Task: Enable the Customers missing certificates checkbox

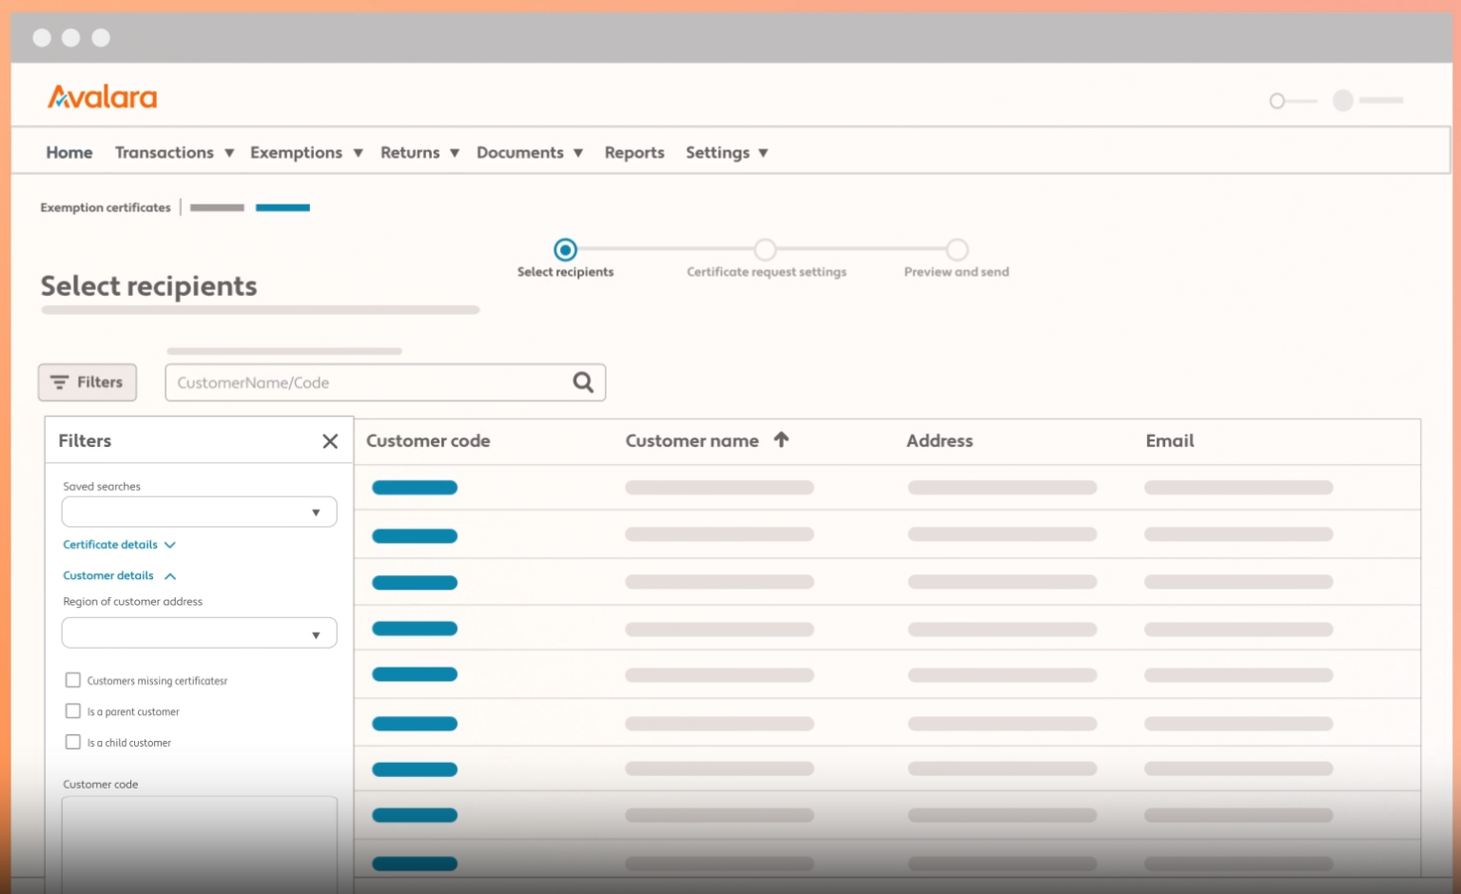Action: [x=73, y=679]
